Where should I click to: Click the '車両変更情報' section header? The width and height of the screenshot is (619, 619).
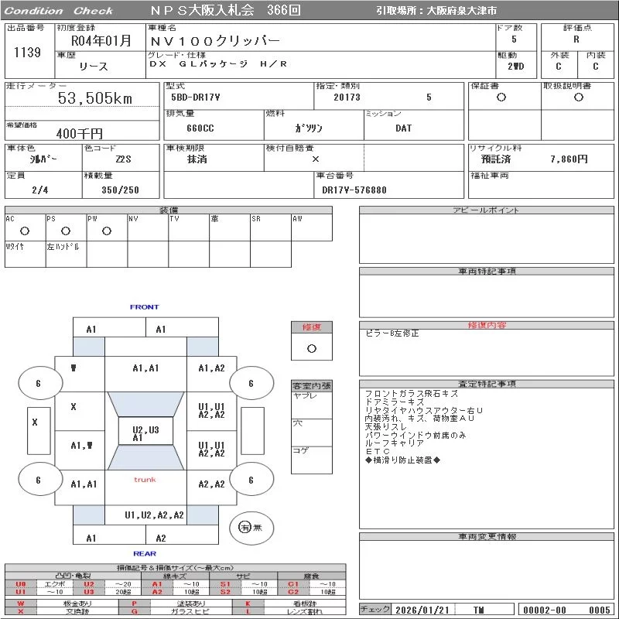click(487, 536)
